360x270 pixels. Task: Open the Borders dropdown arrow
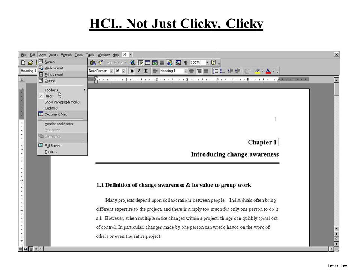[252, 71]
